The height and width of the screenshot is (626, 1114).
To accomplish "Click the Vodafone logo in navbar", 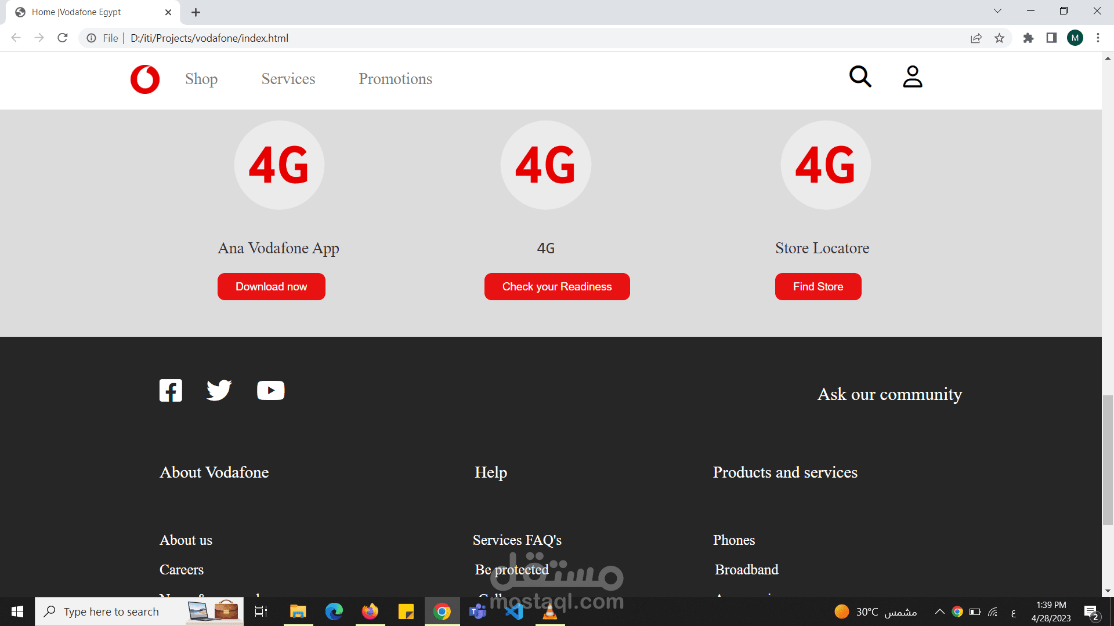I will 145,79.
